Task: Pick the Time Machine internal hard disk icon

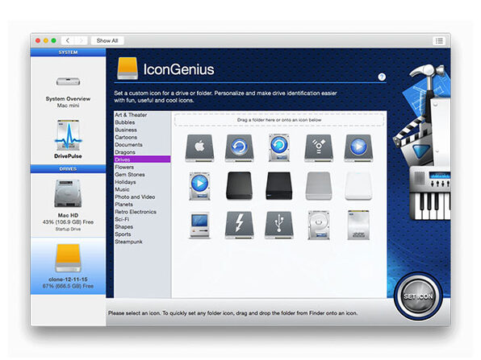Action: pos(279,148)
